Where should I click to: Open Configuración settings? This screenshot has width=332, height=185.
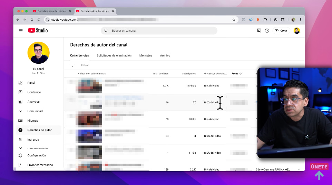coord(37,156)
